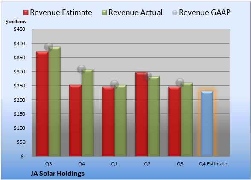Click the '$-' zero axis label
This screenshot has height=180, width=251.
tap(23, 156)
